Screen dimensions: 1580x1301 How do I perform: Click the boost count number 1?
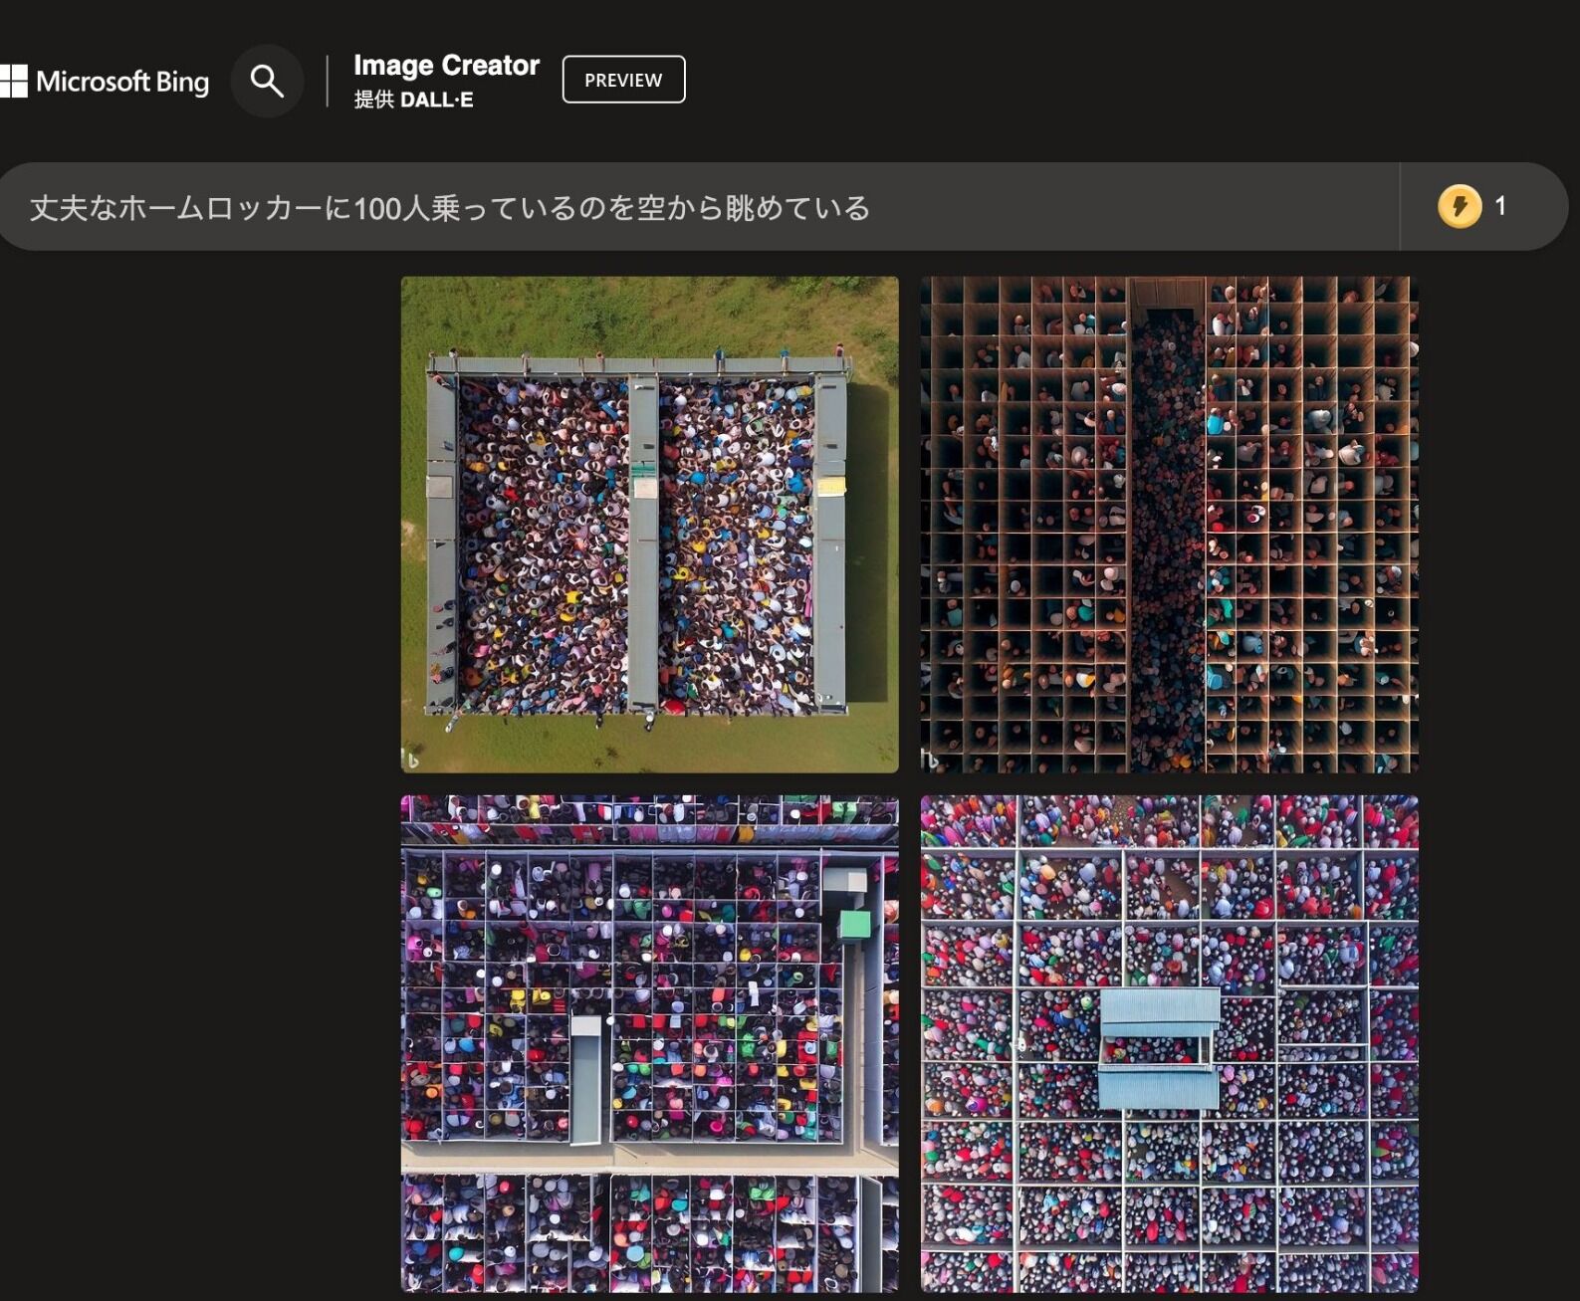(x=1500, y=206)
